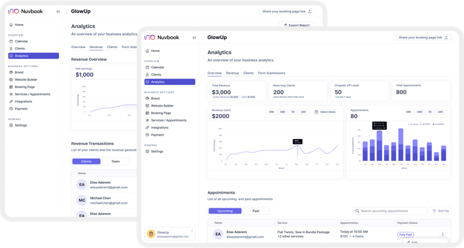
Task: Set Appointments chart range to 12M
Action: click(408, 112)
